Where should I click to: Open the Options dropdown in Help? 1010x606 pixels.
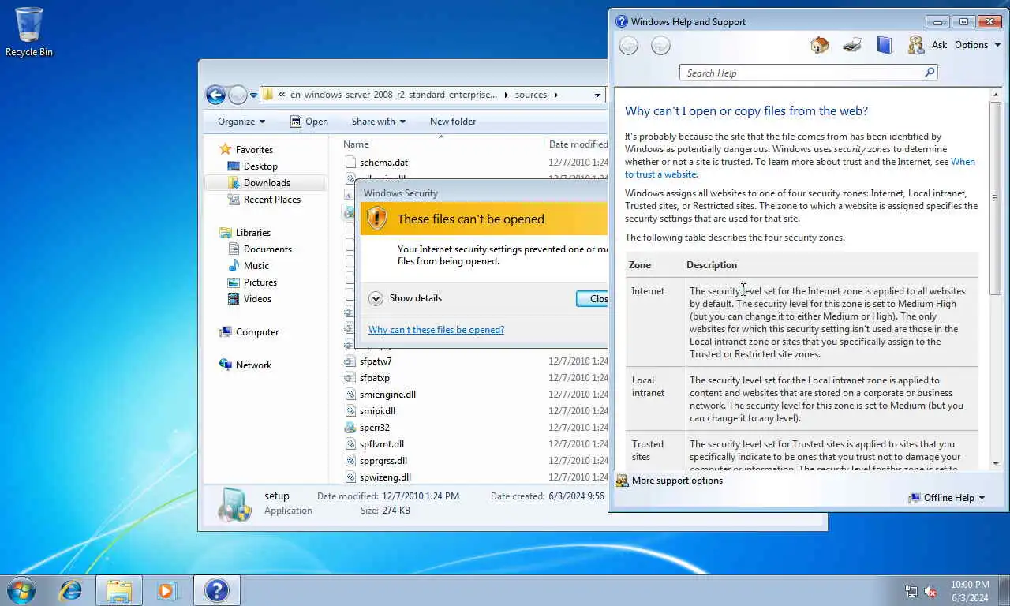coord(978,45)
